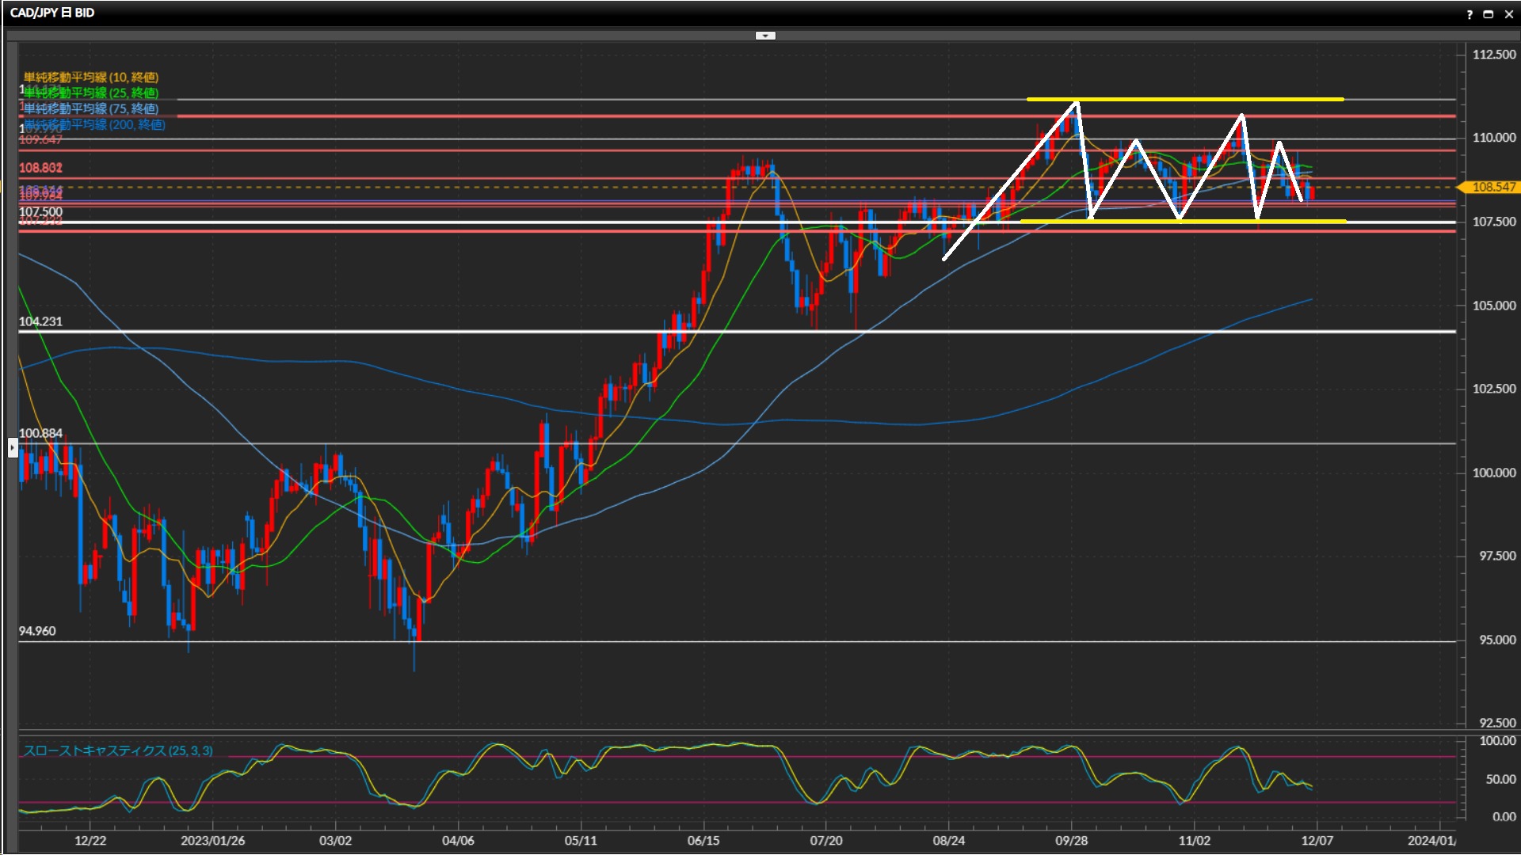Click the 09/28 date axis label
This screenshot has height=855, width=1521.
click(1071, 840)
